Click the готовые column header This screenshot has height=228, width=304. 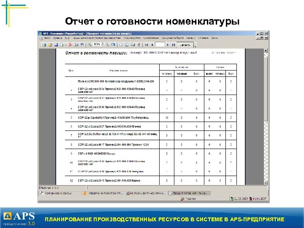pos(182,73)
